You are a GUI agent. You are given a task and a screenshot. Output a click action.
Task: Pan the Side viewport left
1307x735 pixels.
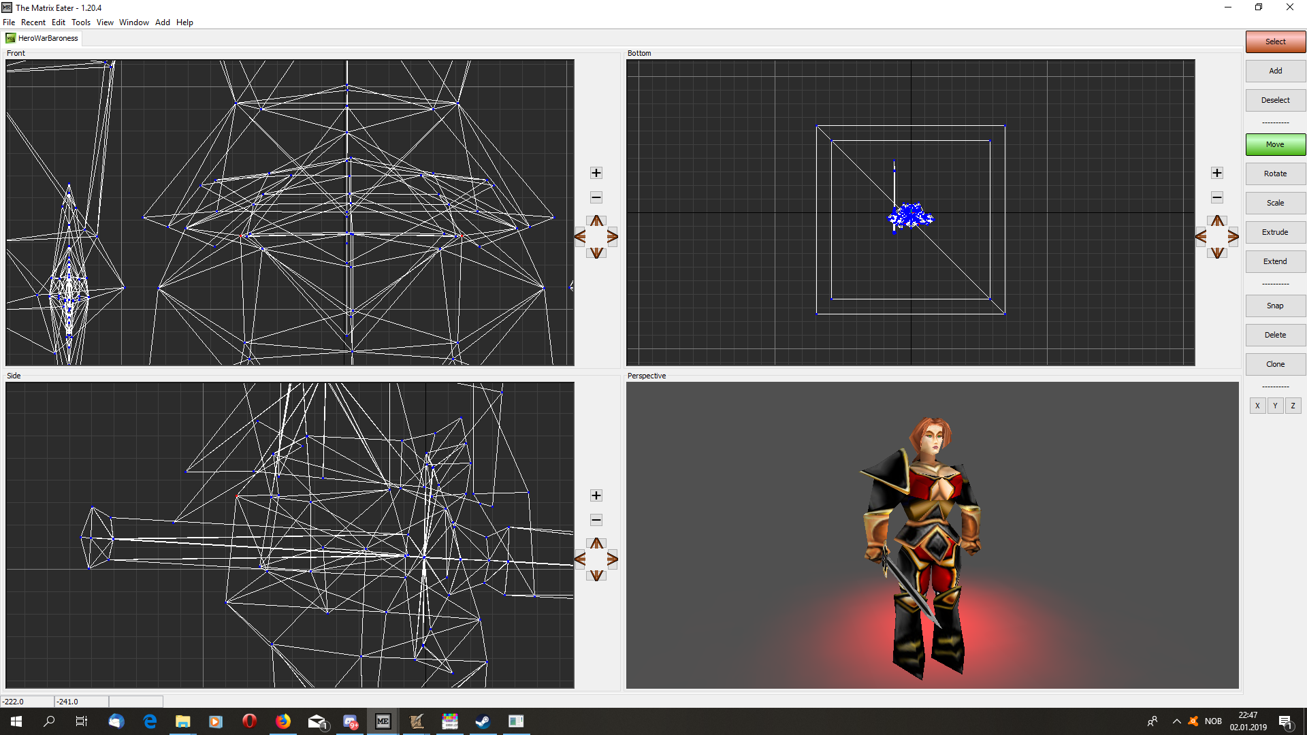point(580,559)
